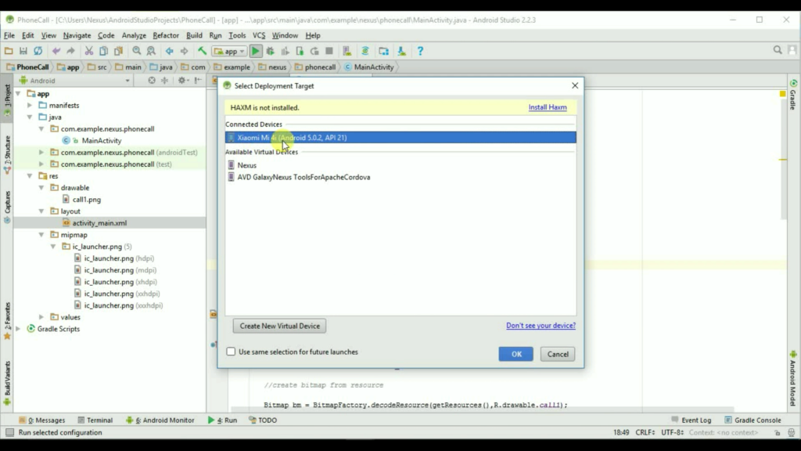
Task: Open the VCS menu
Action: (x=259, y=35)
